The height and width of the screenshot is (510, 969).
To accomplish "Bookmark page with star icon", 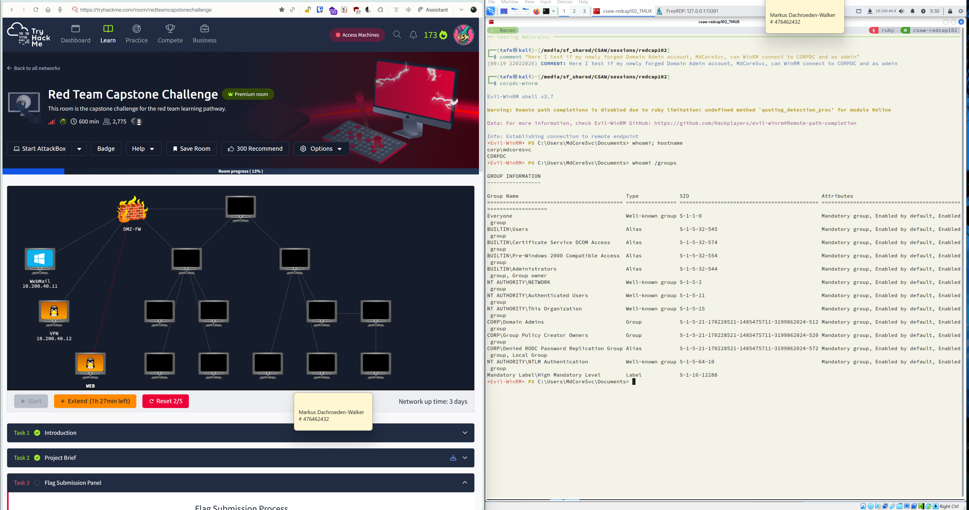I will point(281,10).
